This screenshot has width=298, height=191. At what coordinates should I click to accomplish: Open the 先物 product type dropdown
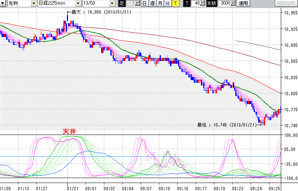34,3
